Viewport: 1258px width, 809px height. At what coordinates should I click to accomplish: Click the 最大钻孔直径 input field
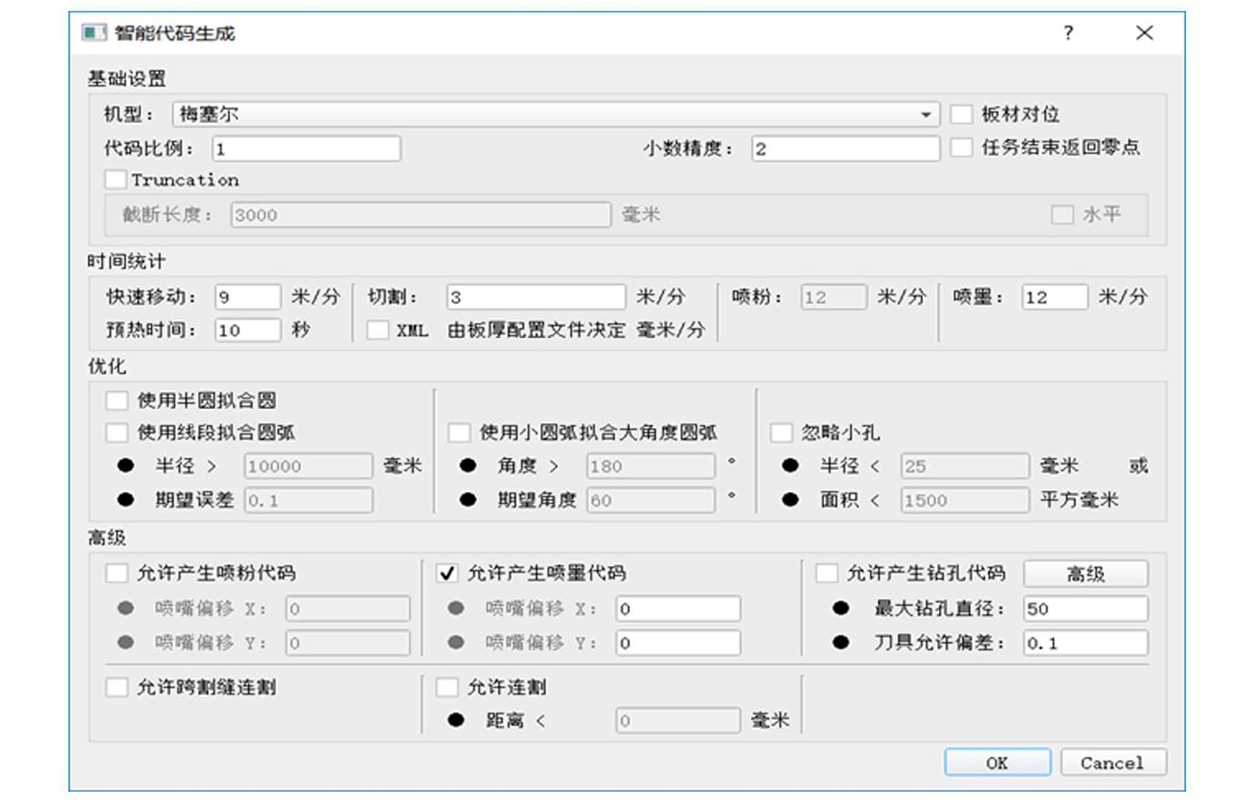coord(1086,609)
